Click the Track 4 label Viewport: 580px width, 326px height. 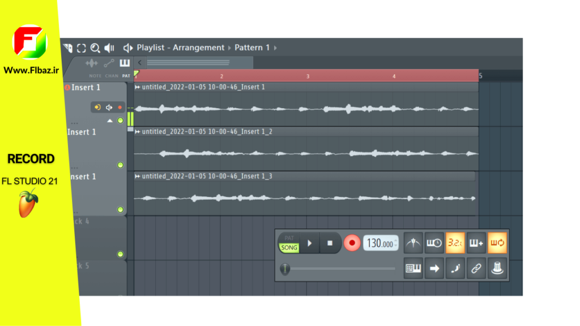82,221
